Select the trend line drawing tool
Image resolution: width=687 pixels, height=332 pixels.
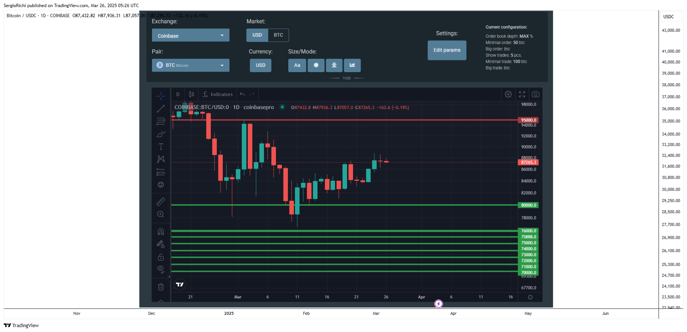161,109
